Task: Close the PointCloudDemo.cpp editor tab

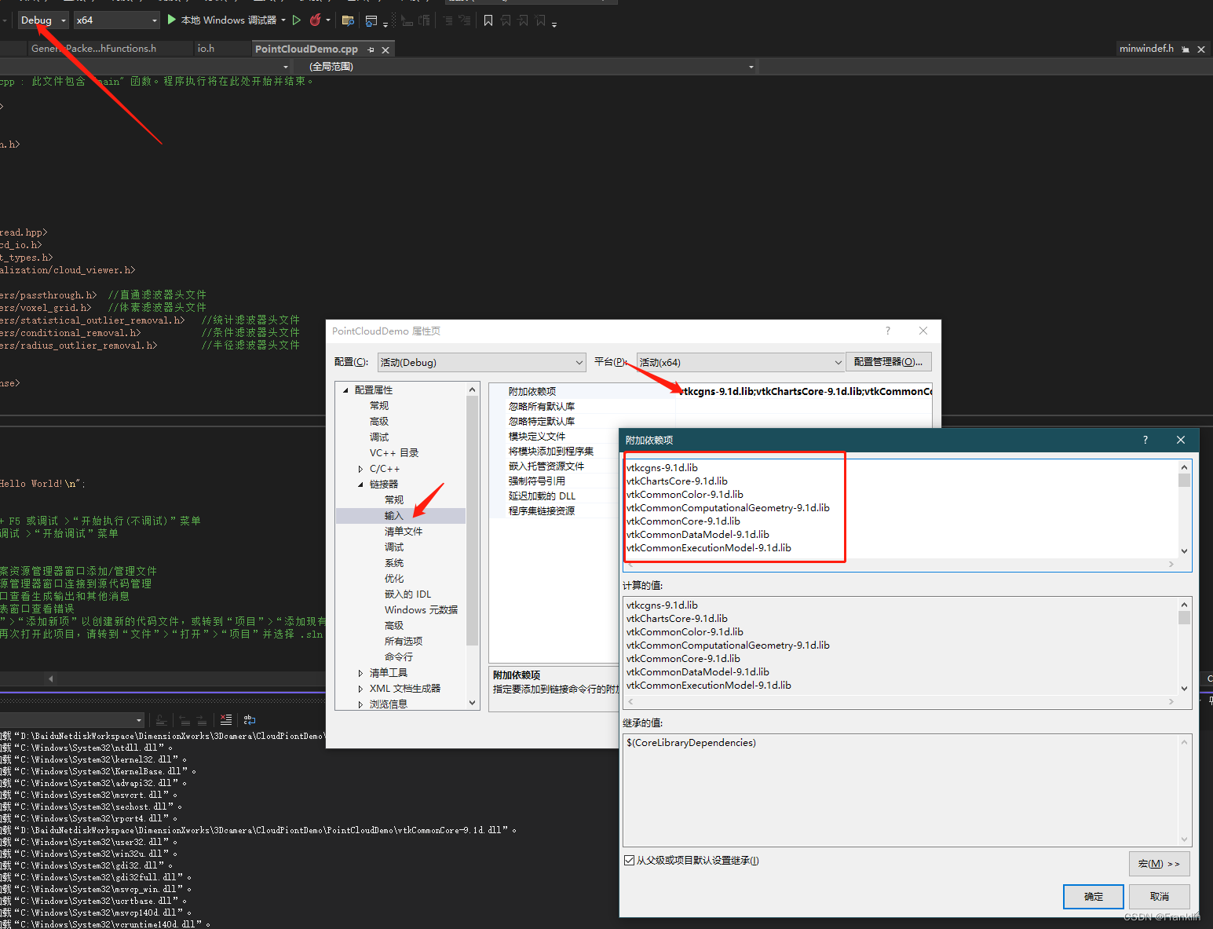Action: coord(385,49)
